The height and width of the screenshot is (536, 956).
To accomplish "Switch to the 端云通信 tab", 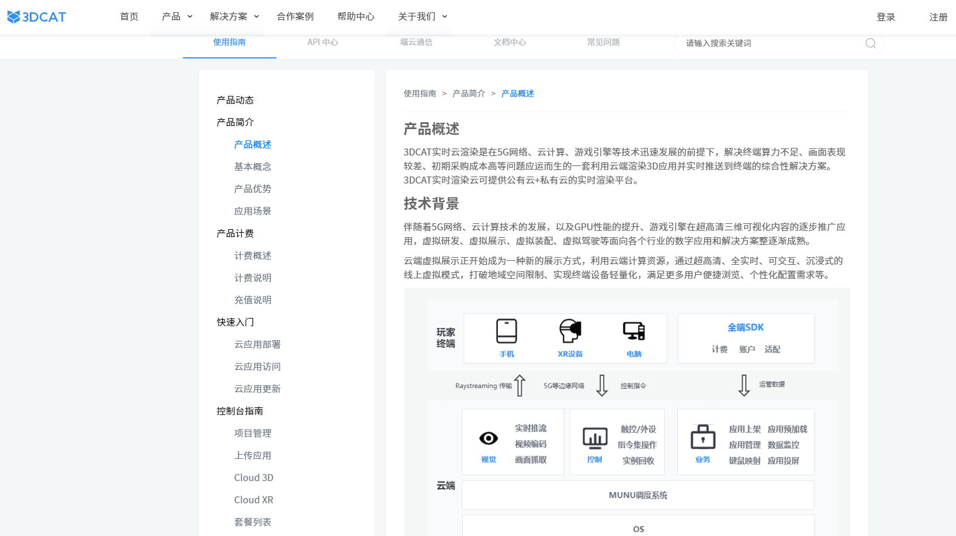I will (x=417, y=42).
